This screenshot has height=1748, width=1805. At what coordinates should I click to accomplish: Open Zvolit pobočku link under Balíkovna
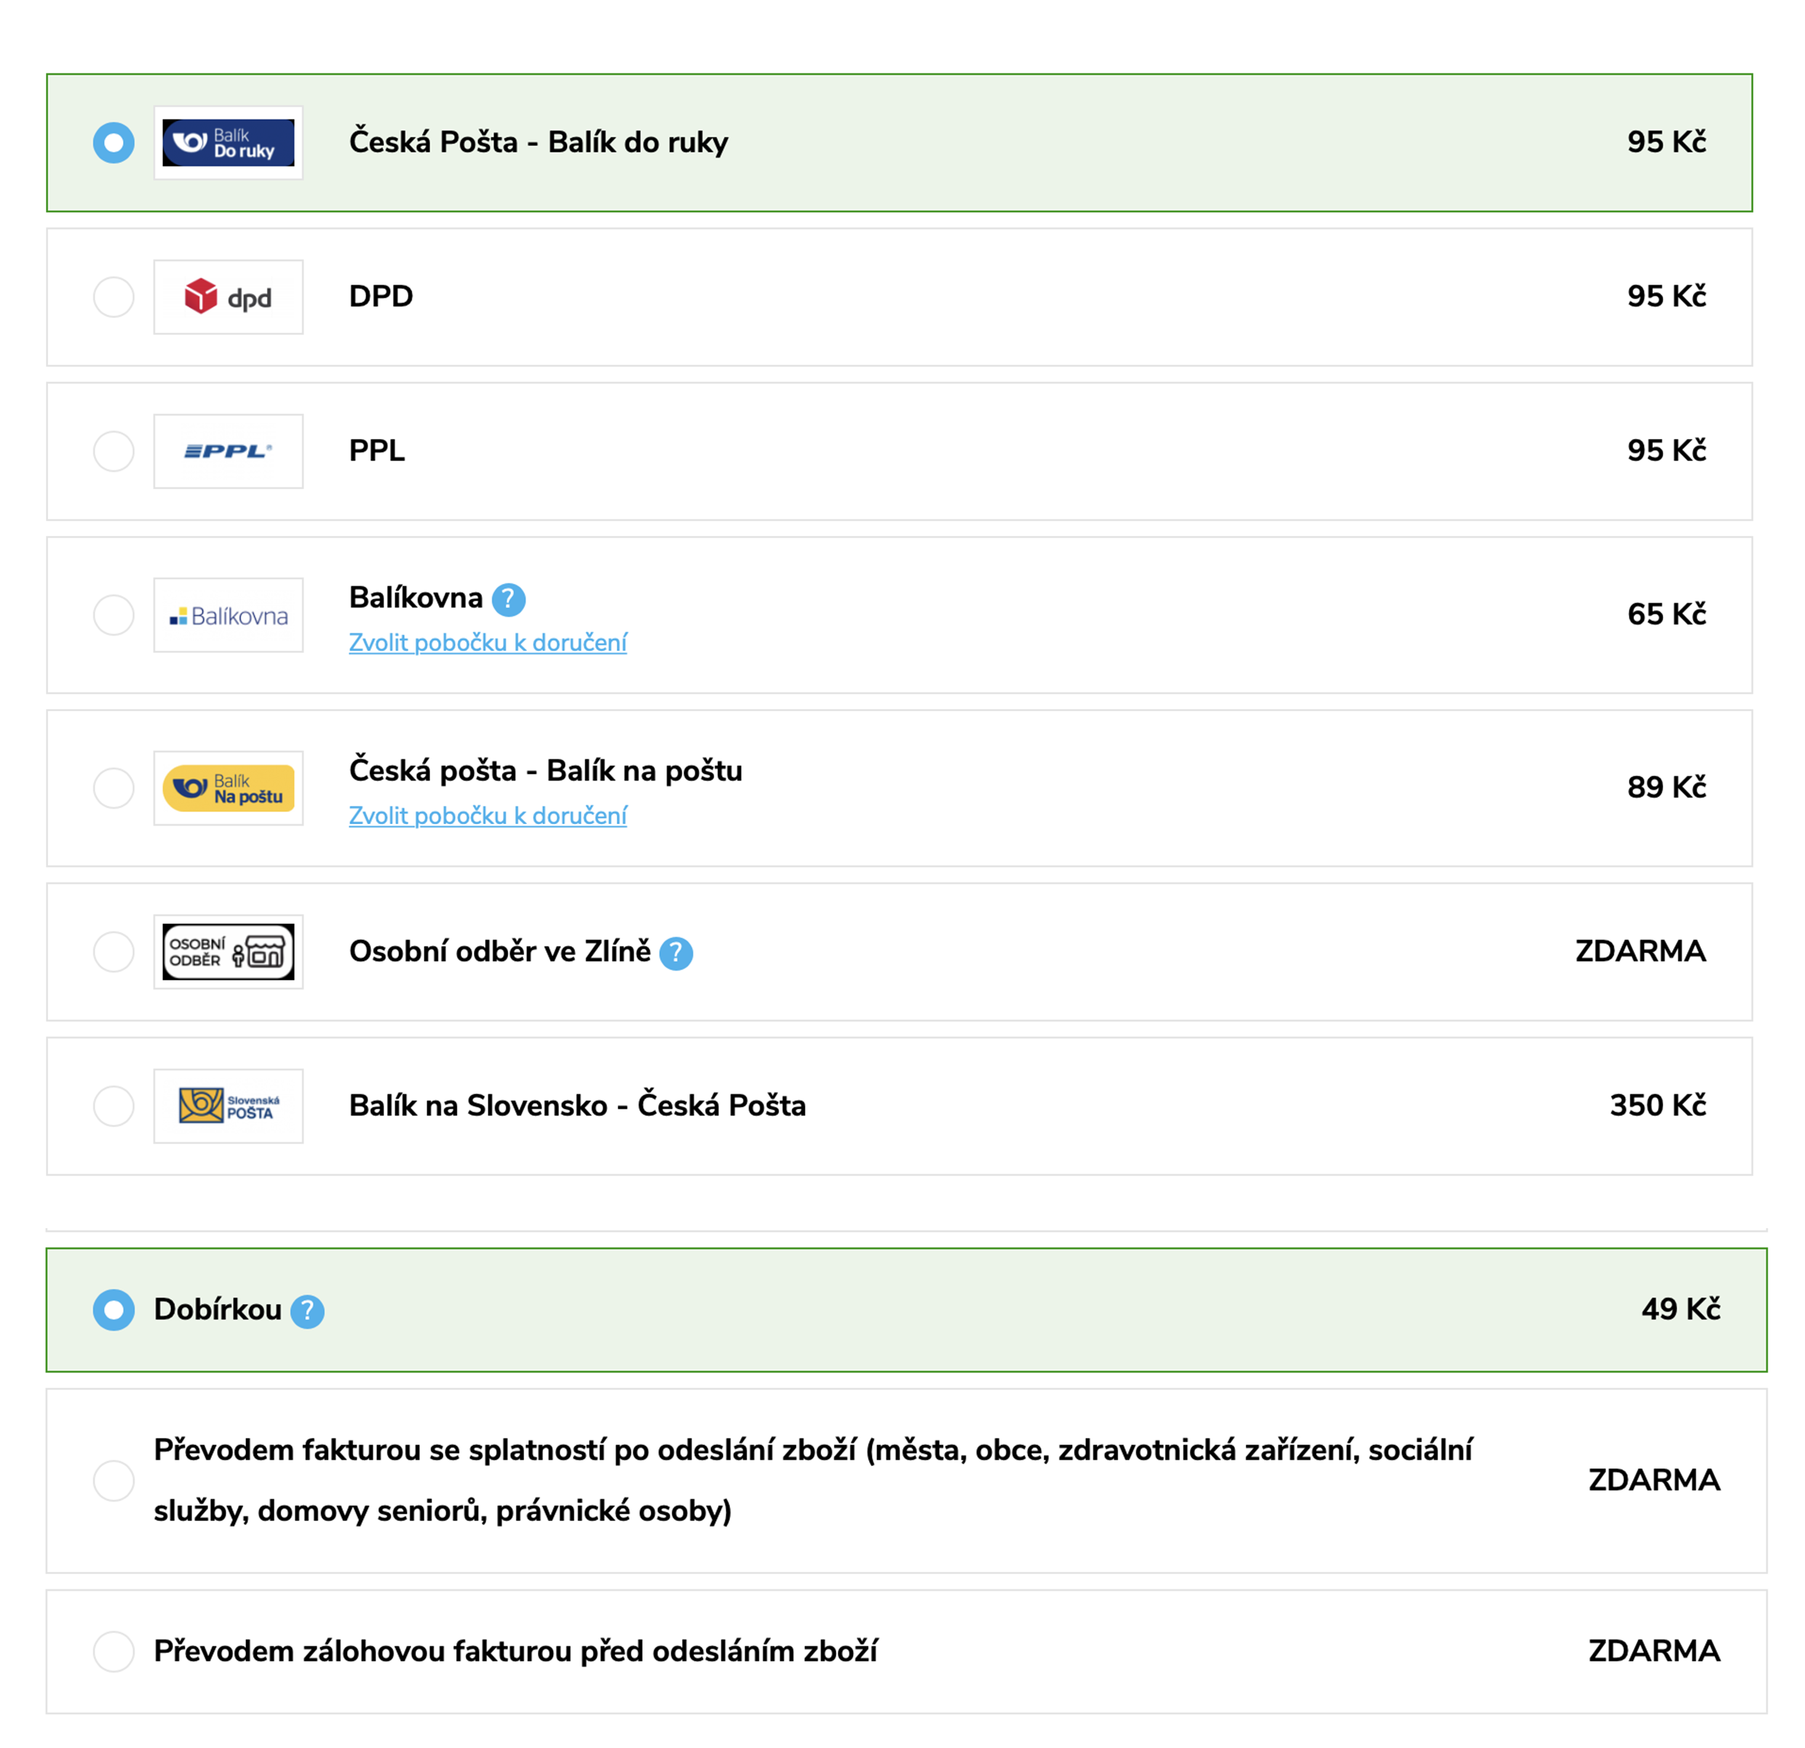click(x=488, y=643)
